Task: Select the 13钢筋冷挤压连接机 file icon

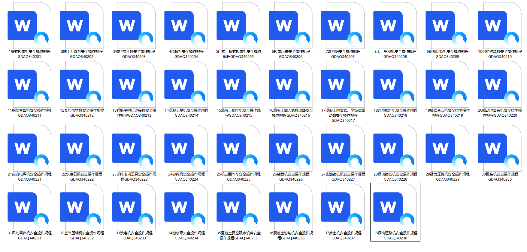Action: pos(134,84)
